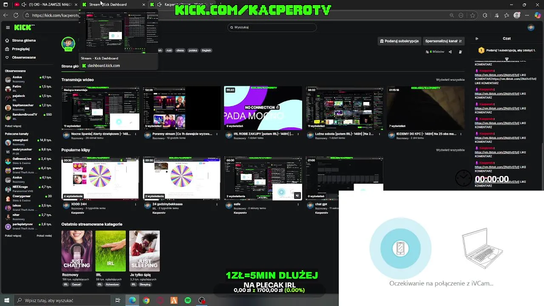This screenshot has height=306, width=544.
Task: Open Microsoft Edge from the taskbar
Action: pos(132,300)
